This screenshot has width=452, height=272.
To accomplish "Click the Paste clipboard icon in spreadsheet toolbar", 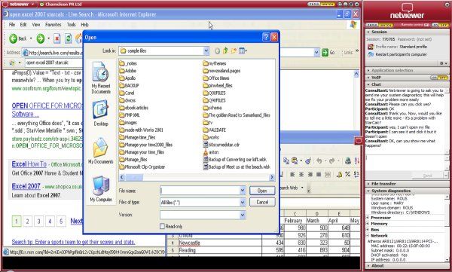I will 295,161.
